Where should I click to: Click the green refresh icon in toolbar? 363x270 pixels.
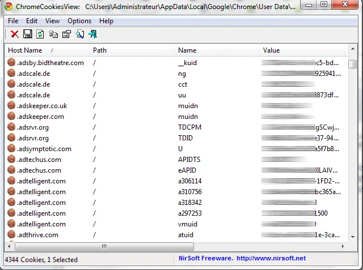click(40, 34)
